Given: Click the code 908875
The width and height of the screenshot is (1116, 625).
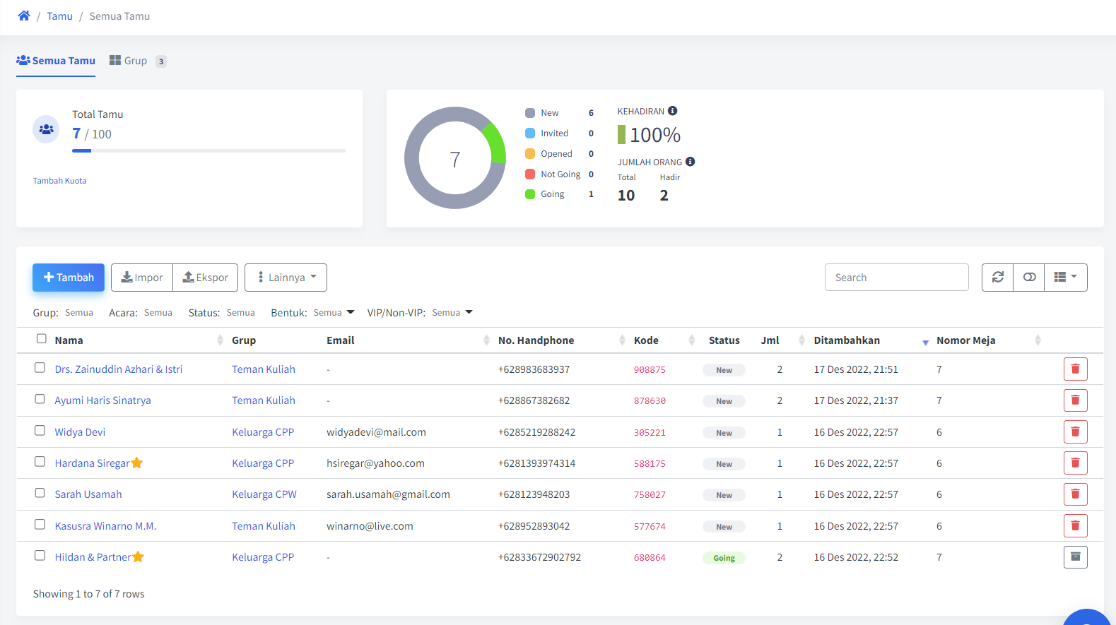Looking at the screenshot, I should 650,370.
